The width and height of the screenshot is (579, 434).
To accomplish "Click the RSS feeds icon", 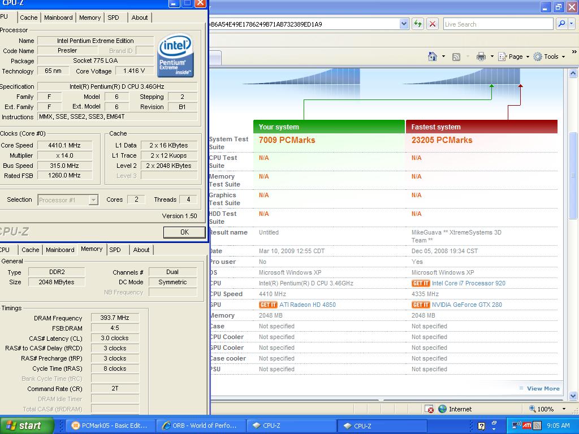I will click(x=456, y=57).
